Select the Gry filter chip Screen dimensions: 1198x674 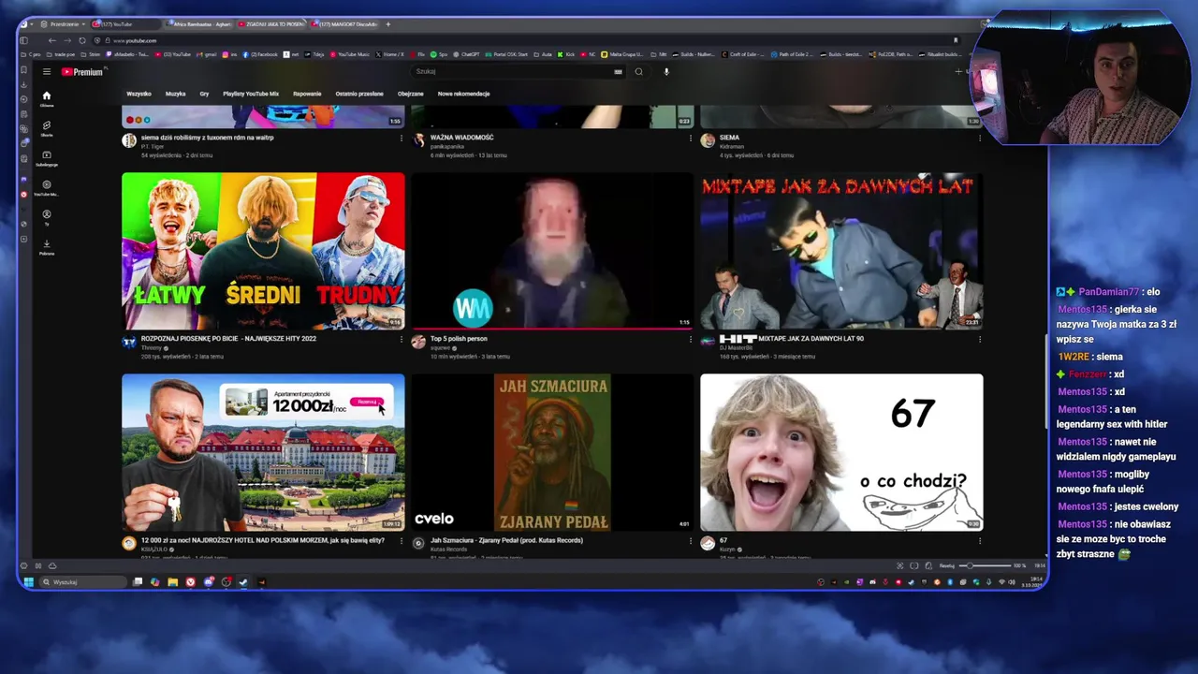coord(204,94)
